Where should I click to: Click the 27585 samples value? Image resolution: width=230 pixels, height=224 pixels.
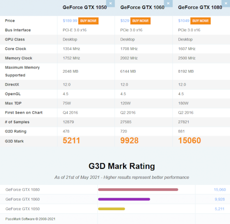click(126, 122)
